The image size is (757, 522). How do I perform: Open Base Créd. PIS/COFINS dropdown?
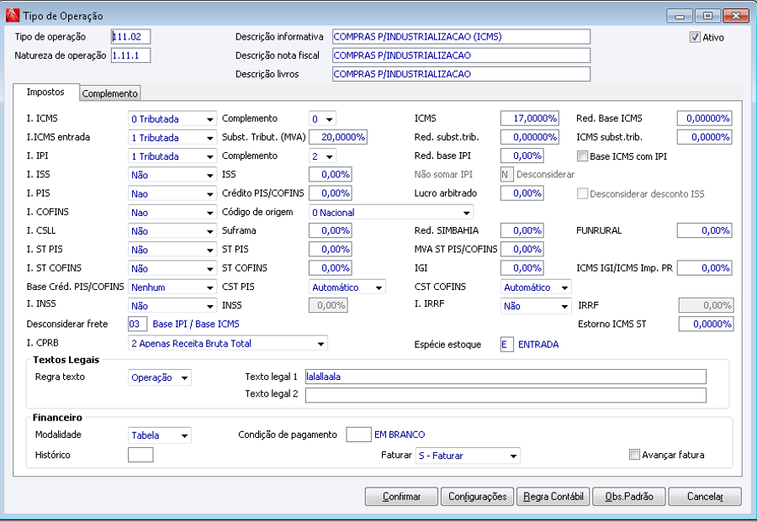[x=172, y=287]
